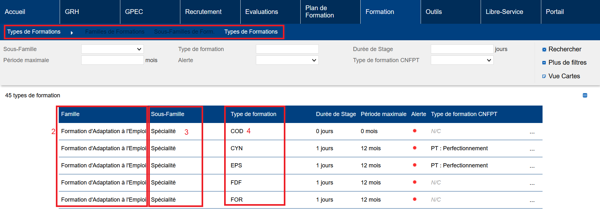Image resolution: width=600 pixels, height=213 pixels.
Task: Click the Période maximale input field
Action: [112, 60]
